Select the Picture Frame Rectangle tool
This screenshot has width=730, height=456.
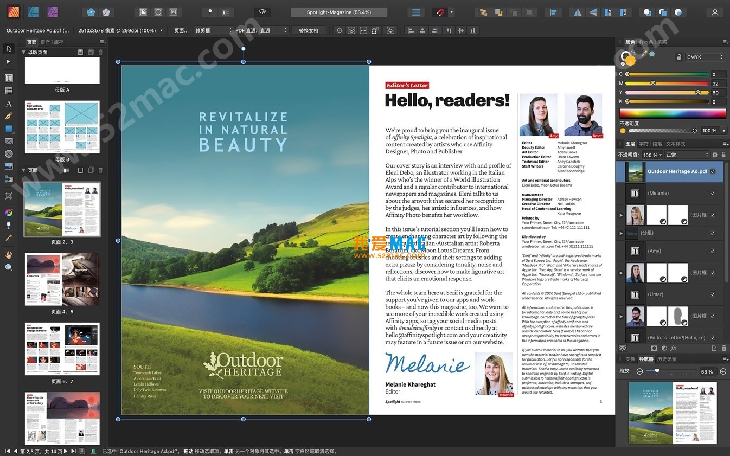pos(9,141)
